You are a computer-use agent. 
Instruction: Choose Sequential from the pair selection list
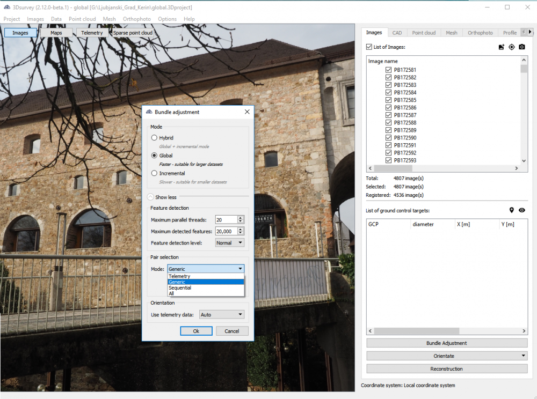click(180, 288)
